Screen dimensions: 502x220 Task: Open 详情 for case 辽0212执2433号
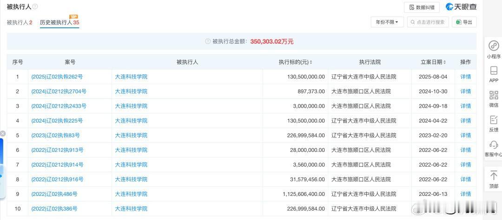[465, 106]
